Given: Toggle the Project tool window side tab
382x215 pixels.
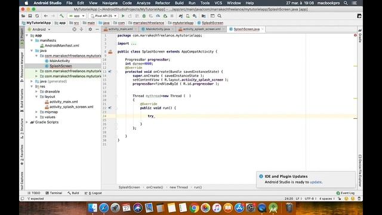Looking at the screenshot, I should 22,37.
